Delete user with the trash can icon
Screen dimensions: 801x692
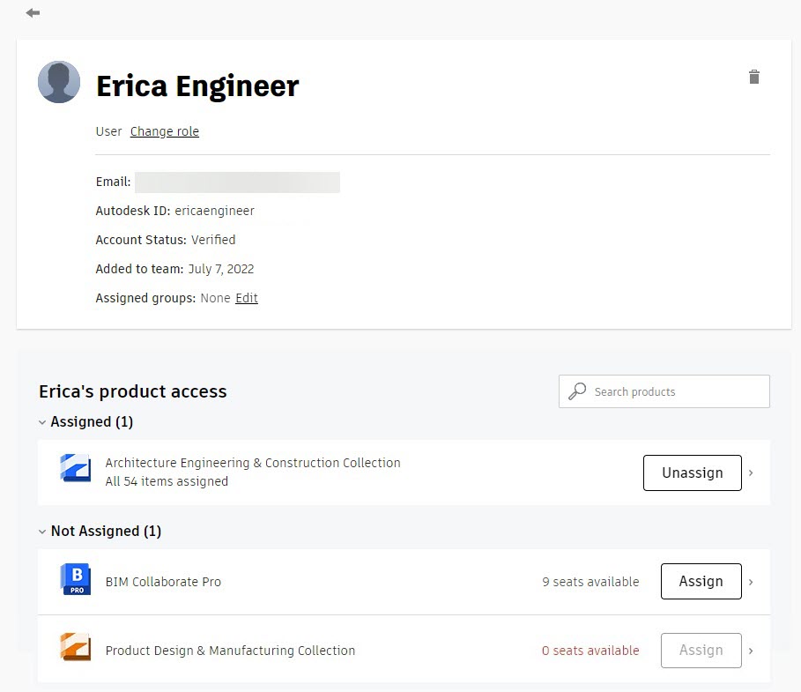tap(754, 77)
